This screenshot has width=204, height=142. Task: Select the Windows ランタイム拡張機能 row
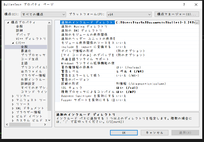pos(130,63)
